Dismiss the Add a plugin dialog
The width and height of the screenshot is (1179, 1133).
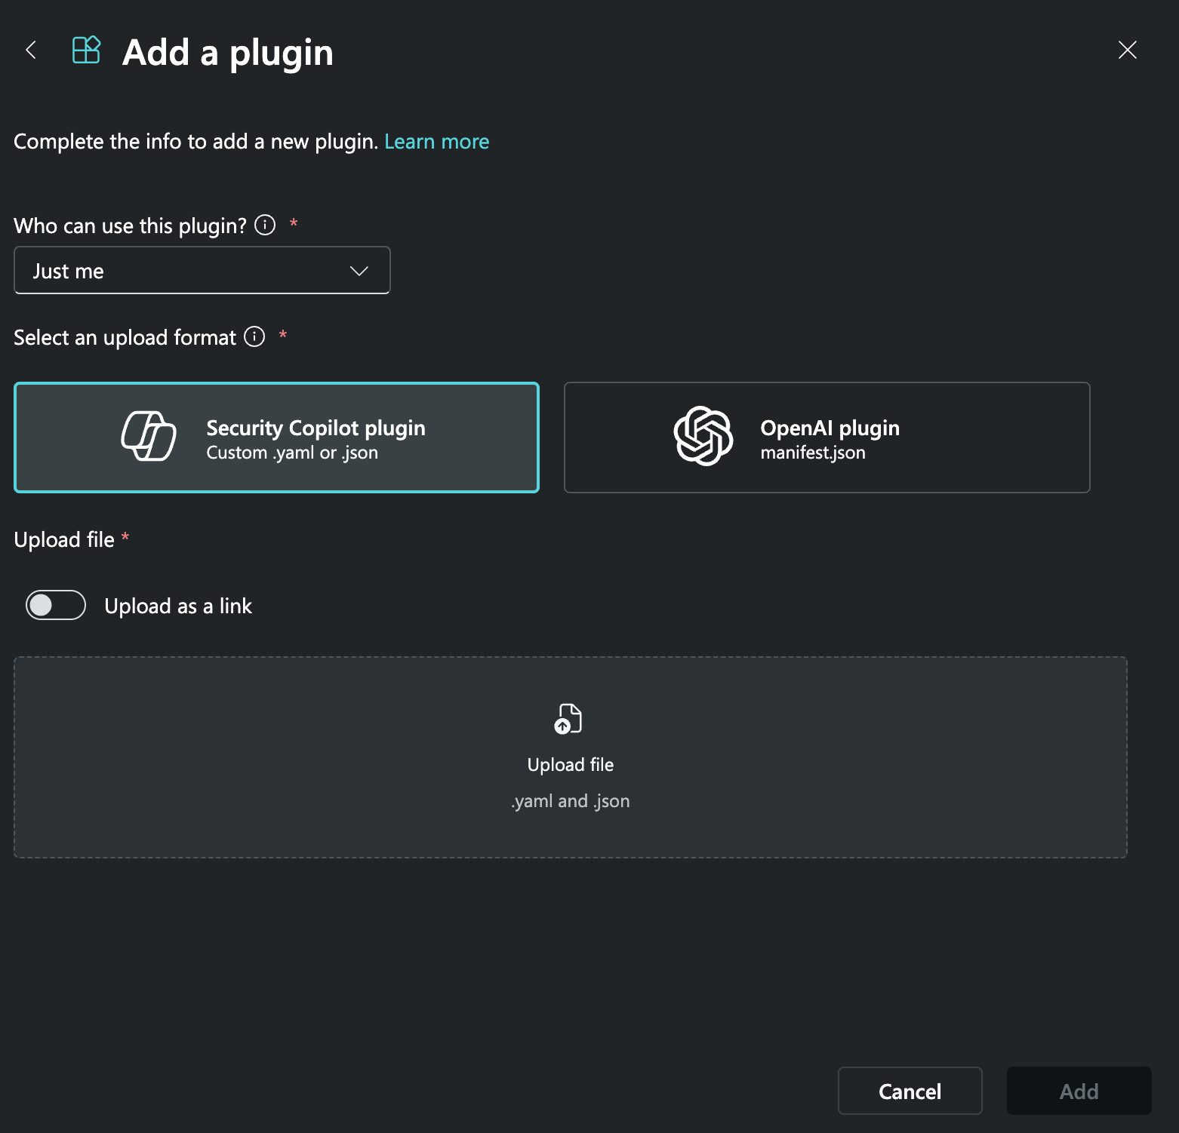click(1127, 50)
